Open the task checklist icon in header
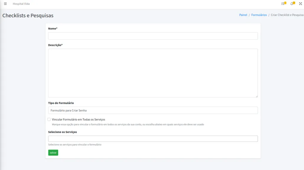Image resolution: width=304 pixels, height=170 pixels. (x=283, y=4)
